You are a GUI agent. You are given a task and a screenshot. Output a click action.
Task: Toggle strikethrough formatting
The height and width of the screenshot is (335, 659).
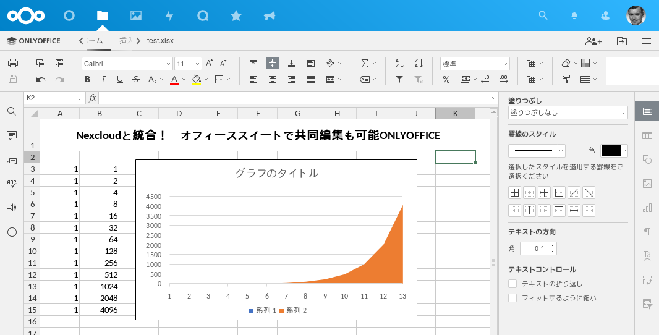tap(136, 79)
